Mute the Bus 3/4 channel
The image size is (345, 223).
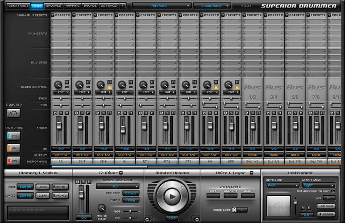coord(280,113)
